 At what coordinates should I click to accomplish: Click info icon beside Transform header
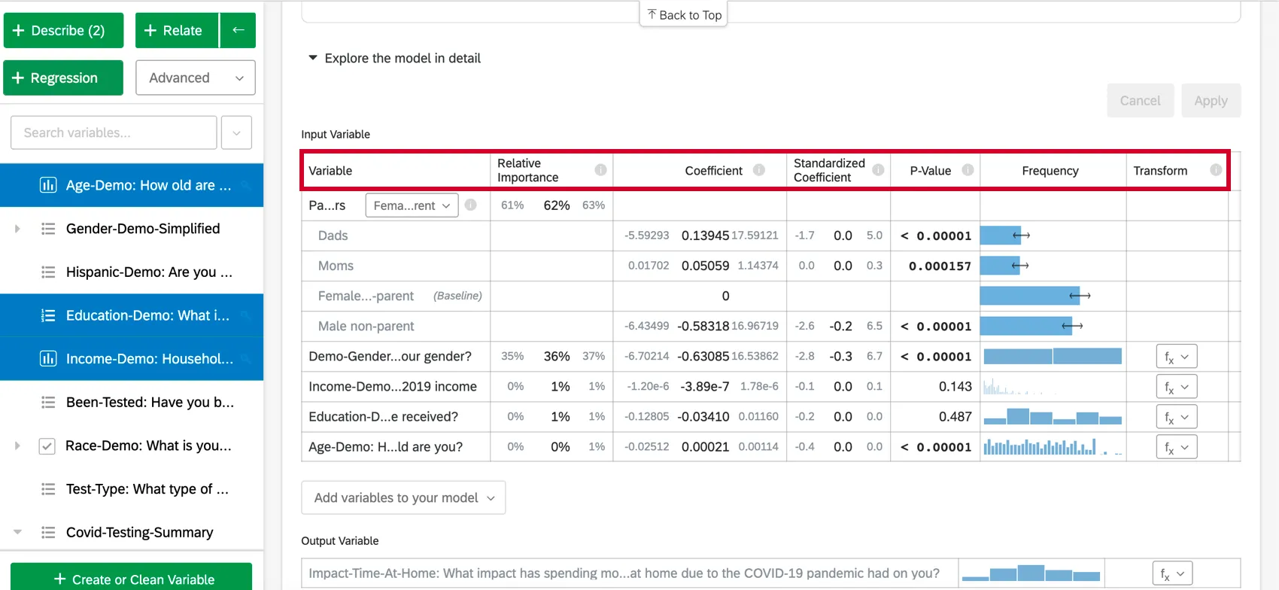point(1216,170)
